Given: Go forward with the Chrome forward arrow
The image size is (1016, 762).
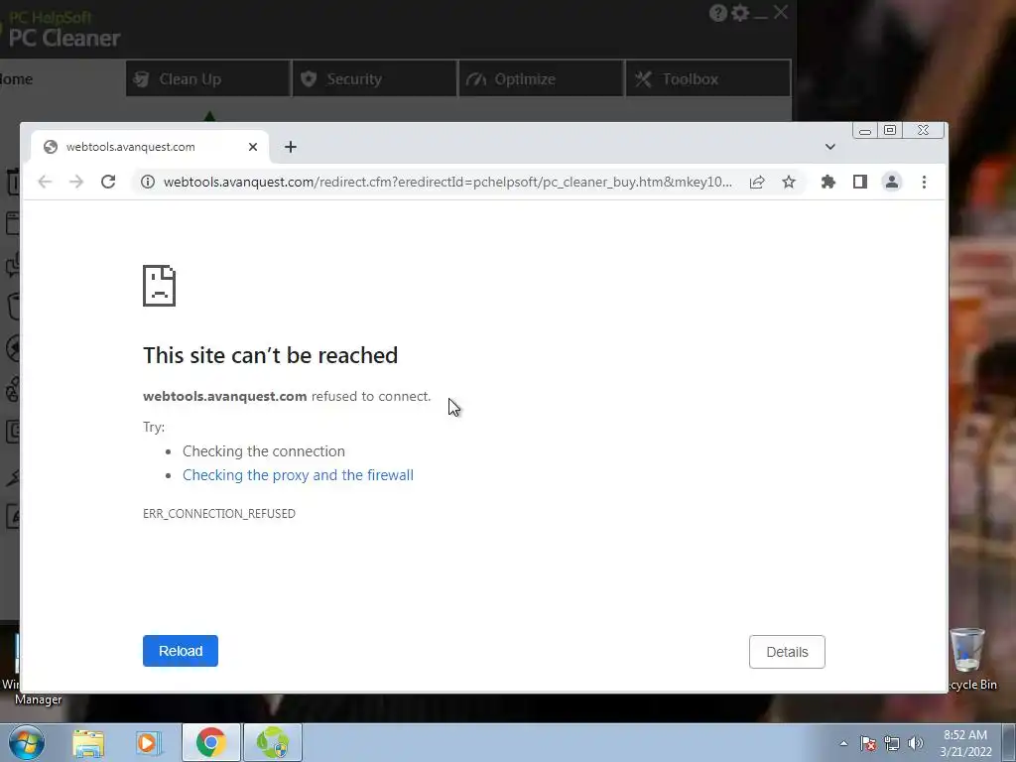Looking at the screenshot, I should [76, 183].
